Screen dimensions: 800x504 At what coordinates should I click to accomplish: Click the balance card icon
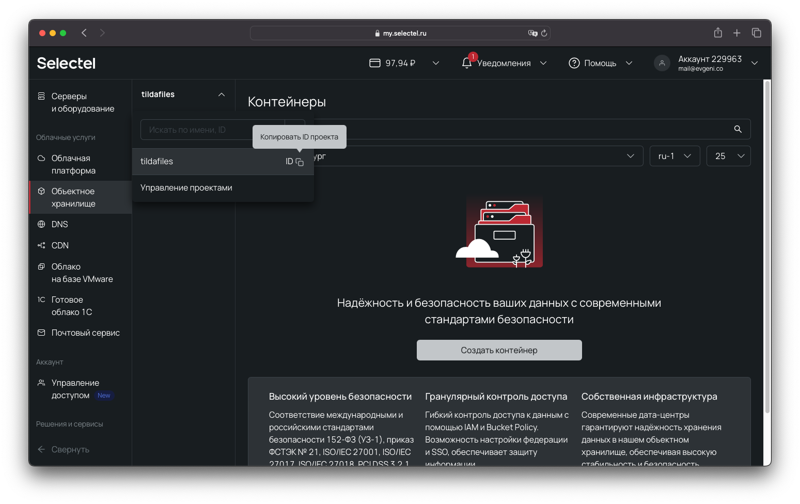tap(375, 63)
